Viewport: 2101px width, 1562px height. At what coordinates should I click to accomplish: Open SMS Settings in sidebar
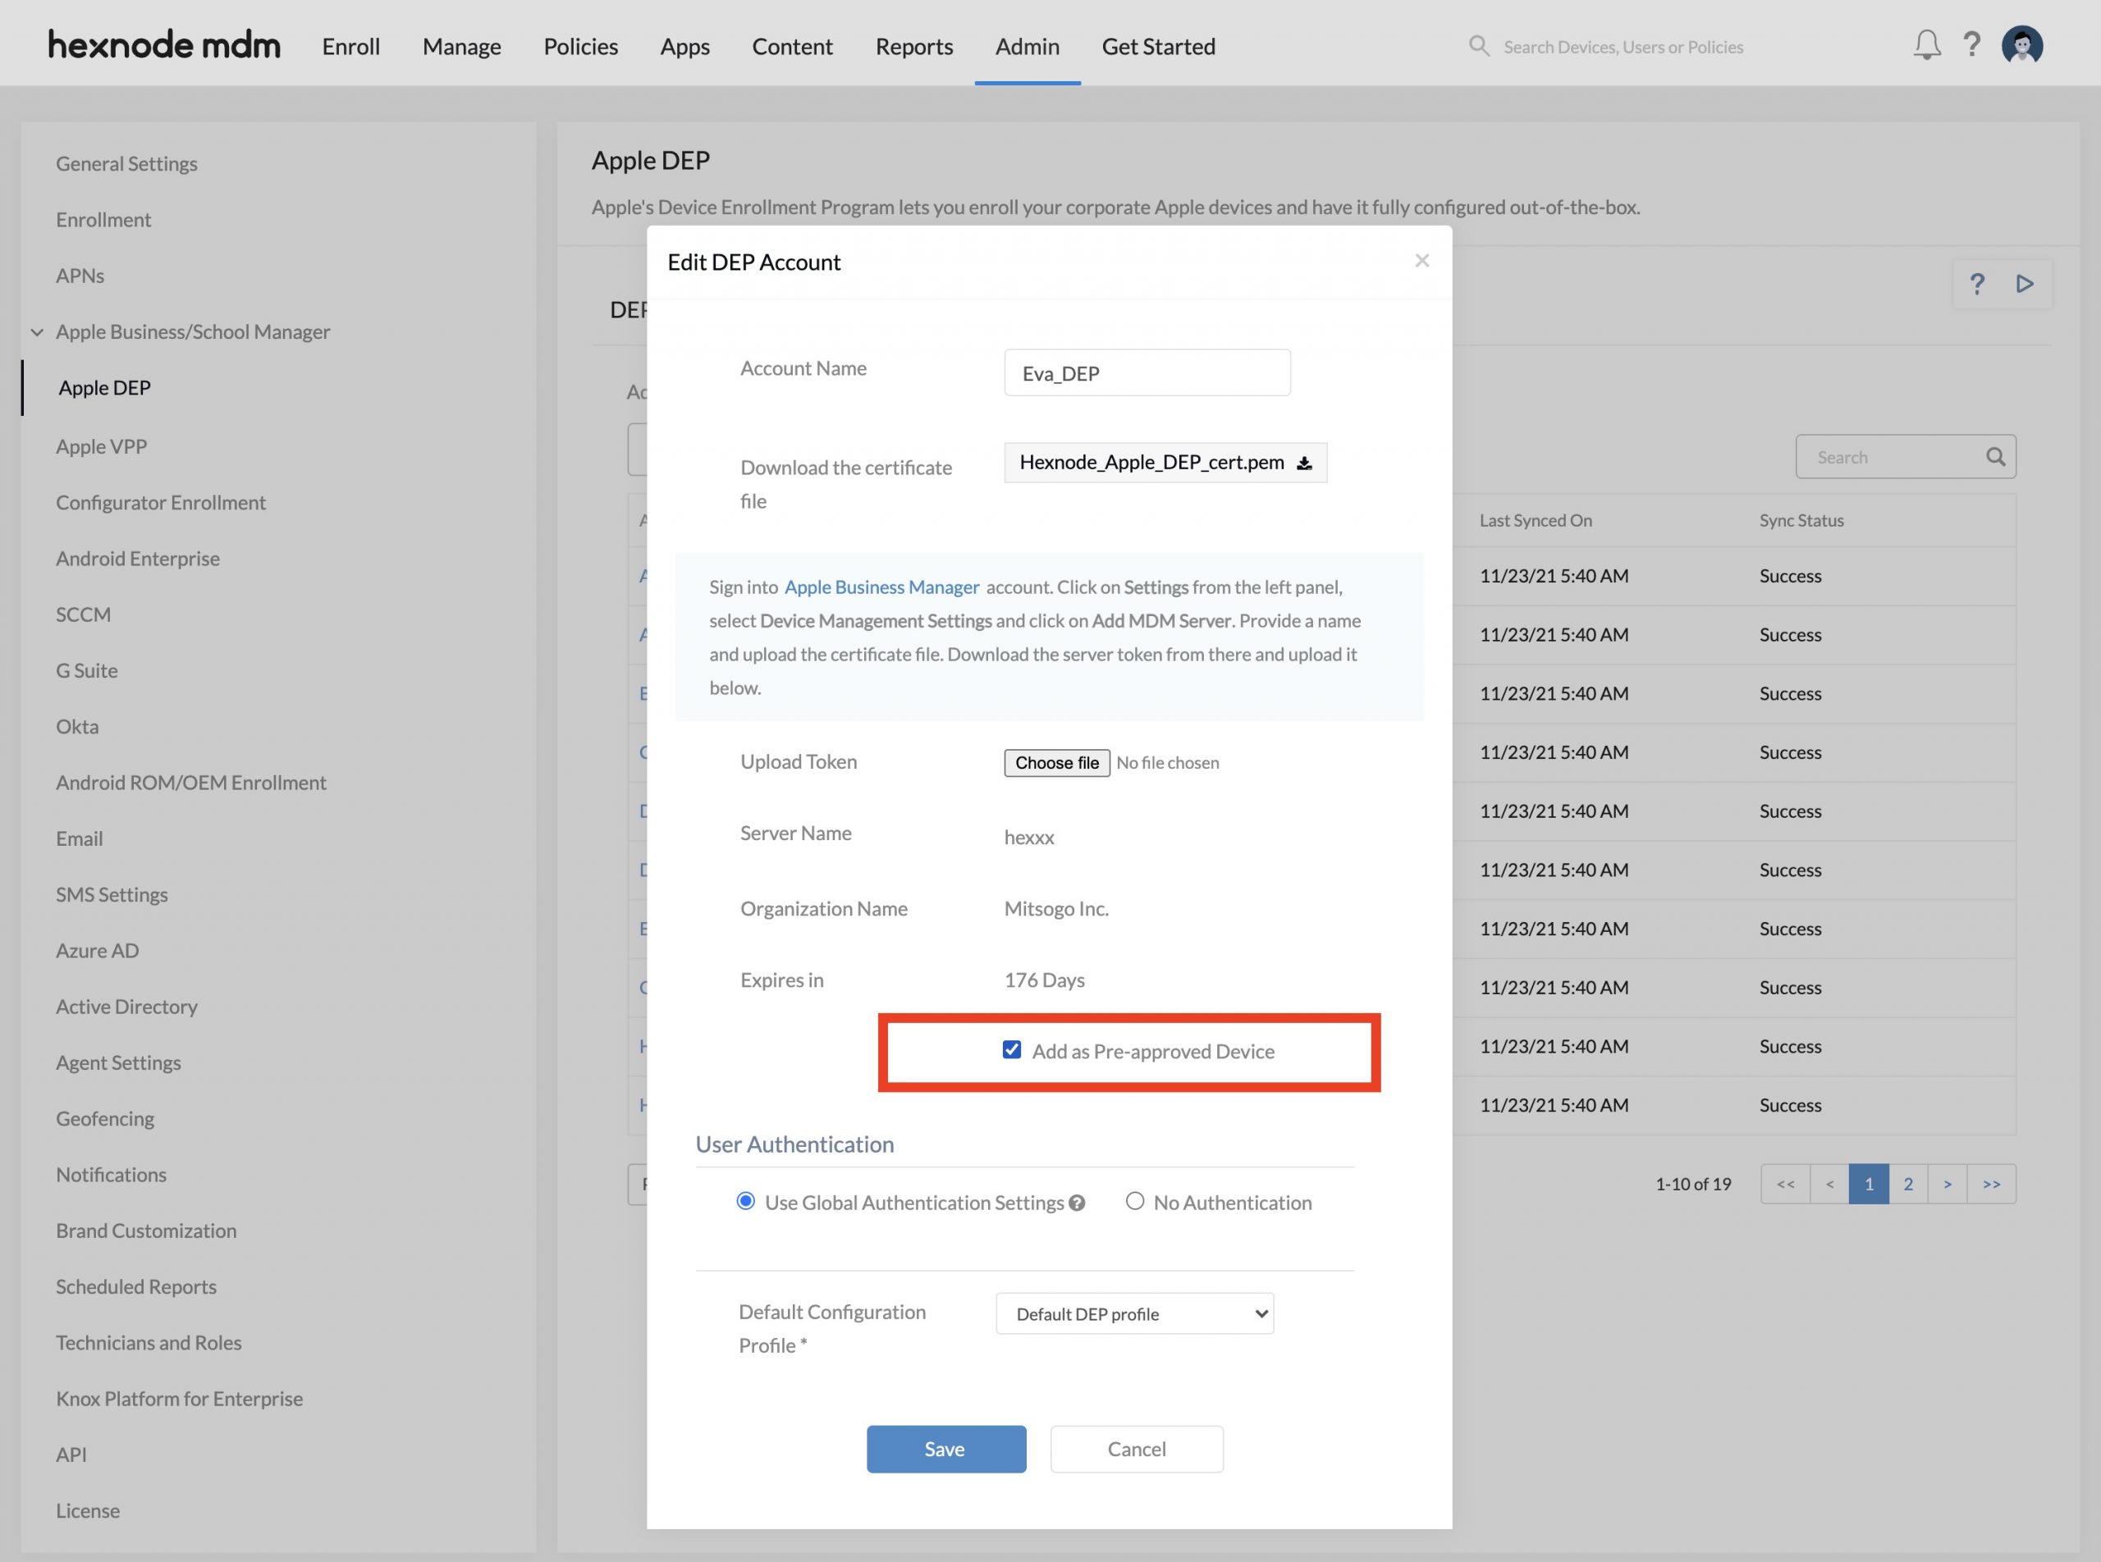point(112,894)
